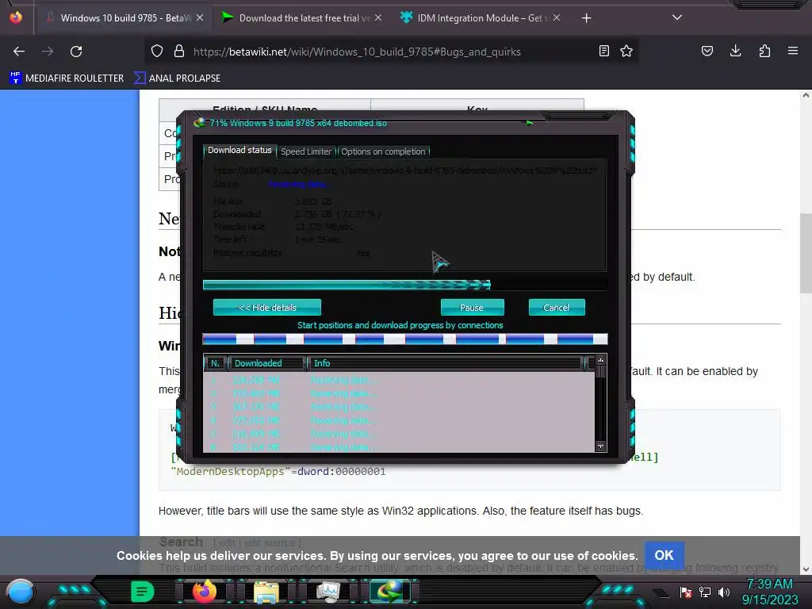Click the Info column header
The image size is (812, 609).
(x=446, y=363)
